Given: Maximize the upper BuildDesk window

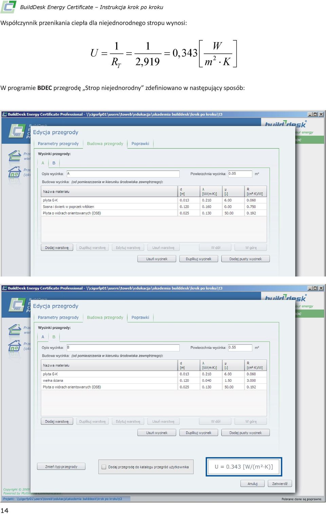Looking at the screenshot, I should pos(315,114).
